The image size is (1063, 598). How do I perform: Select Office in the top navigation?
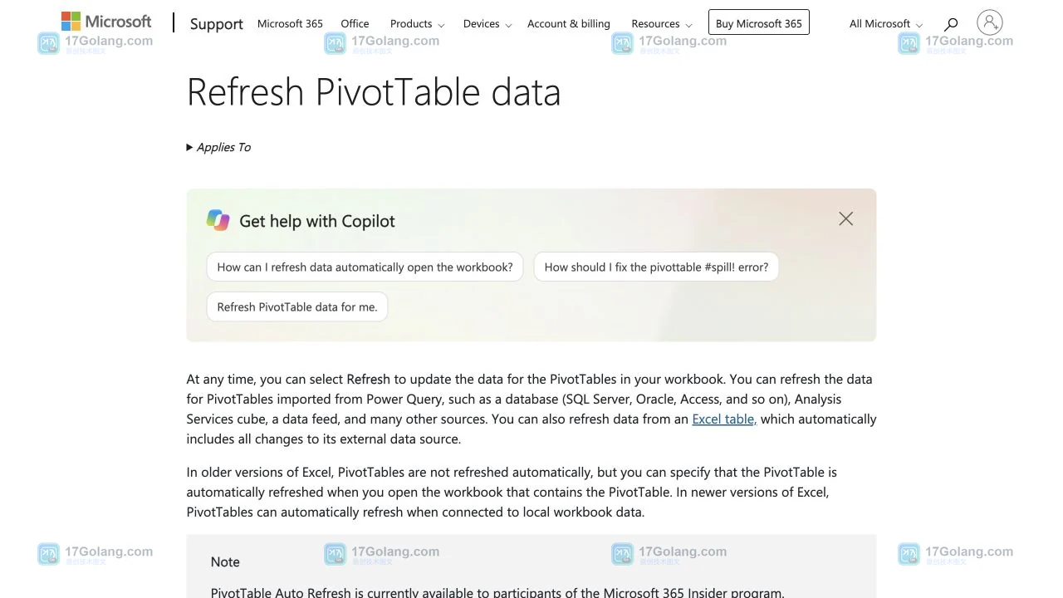(355, 23)
